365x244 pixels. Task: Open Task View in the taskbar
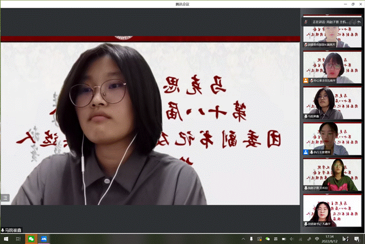pos(18,239)
